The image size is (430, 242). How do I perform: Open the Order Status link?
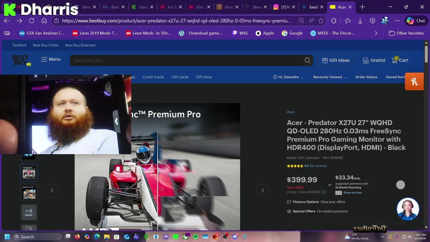pos(366,77)
